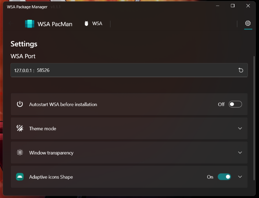This screenshot has width=259, height=198.
Task: Click the Theme mode wand icon
Action: (x=20, y=128)
